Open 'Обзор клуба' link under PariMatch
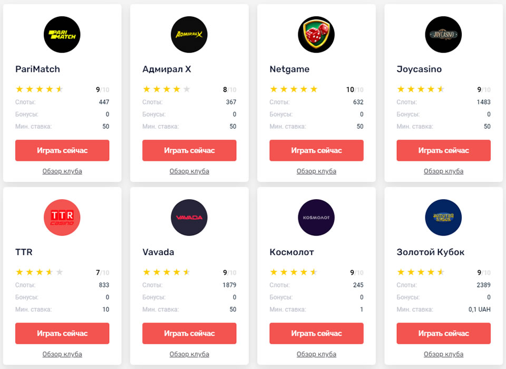 [x=62, y=171]
